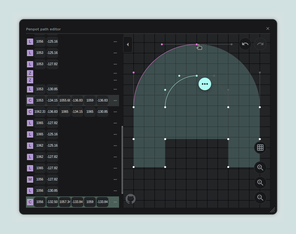Click the L badge of row 1053 -130.85
The image size is (296, 234).
pos(30,89)
